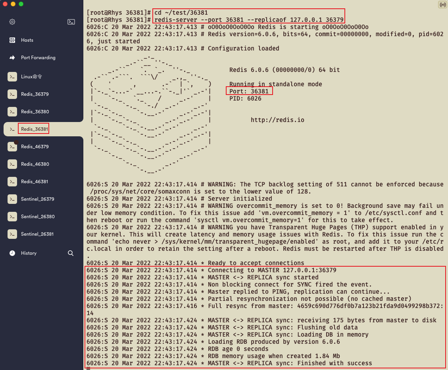Click 'Server initialized' log line
The width and height of the screenshot is (448, 370).
[179, 199]
